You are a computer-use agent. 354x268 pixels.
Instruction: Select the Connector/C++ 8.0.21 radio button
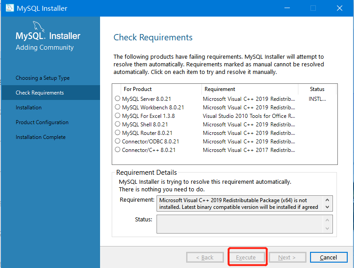coord(118,150)
